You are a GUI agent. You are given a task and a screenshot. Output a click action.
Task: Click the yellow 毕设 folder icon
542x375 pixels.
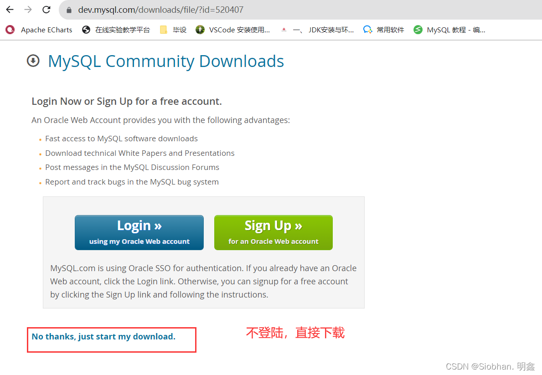coord(163,30)
